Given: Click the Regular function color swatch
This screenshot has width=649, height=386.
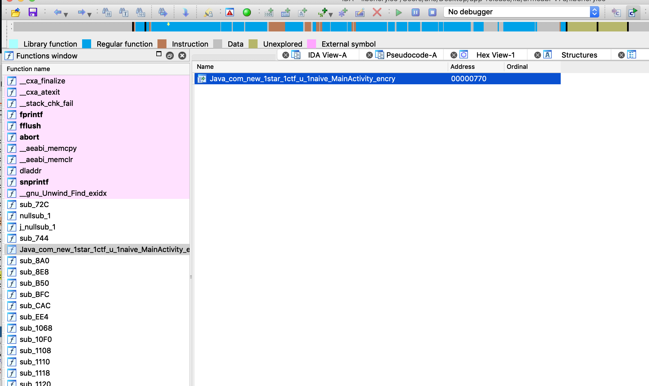Looking at the screenshot, I should 87,44.
